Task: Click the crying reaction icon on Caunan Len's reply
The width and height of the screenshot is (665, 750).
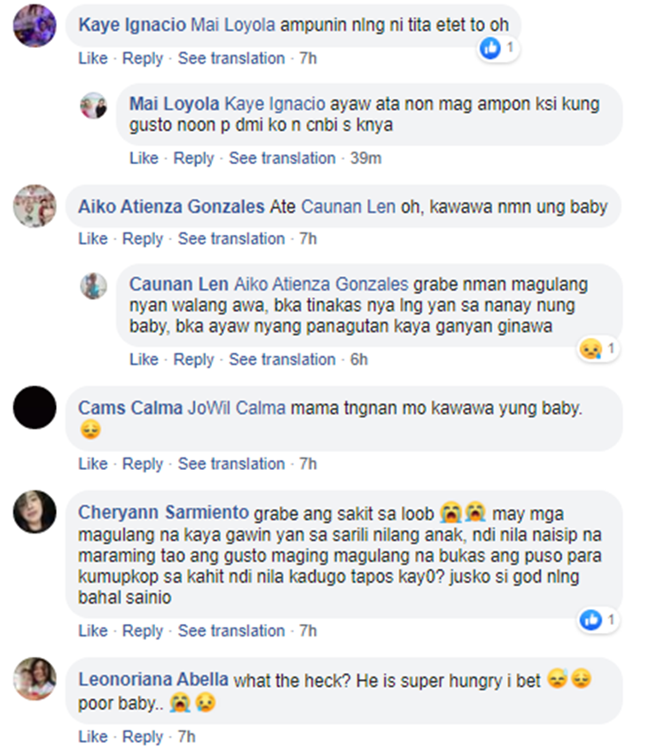Action: click(591, 348)
